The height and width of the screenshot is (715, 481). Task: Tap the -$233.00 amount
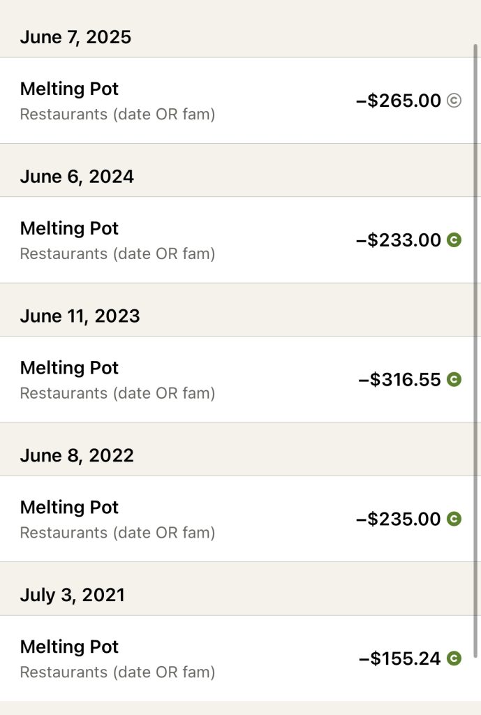398,240
